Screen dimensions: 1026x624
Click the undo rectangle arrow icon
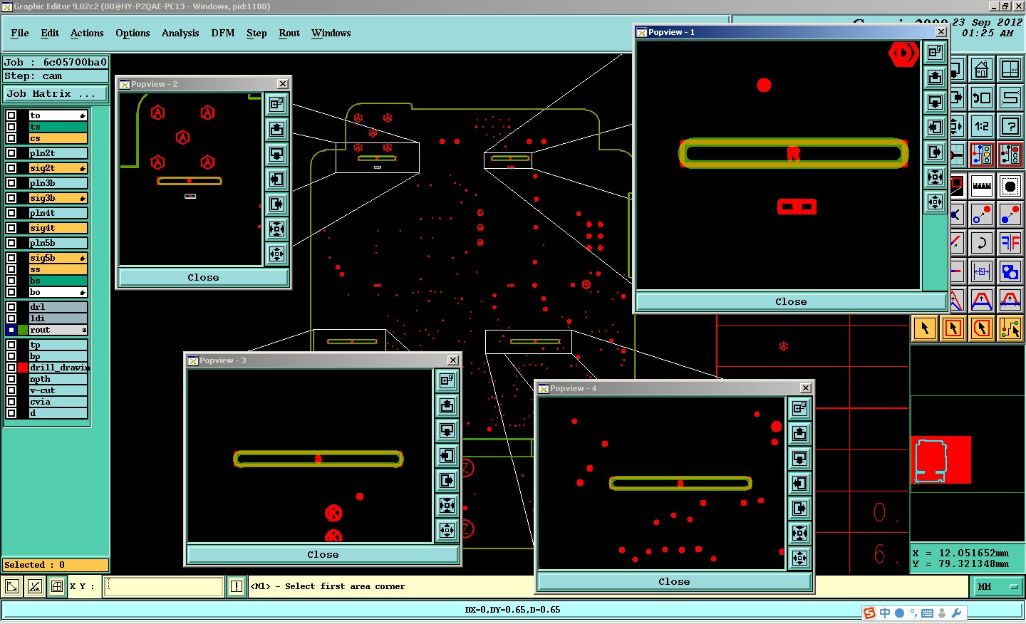[982, 98]
